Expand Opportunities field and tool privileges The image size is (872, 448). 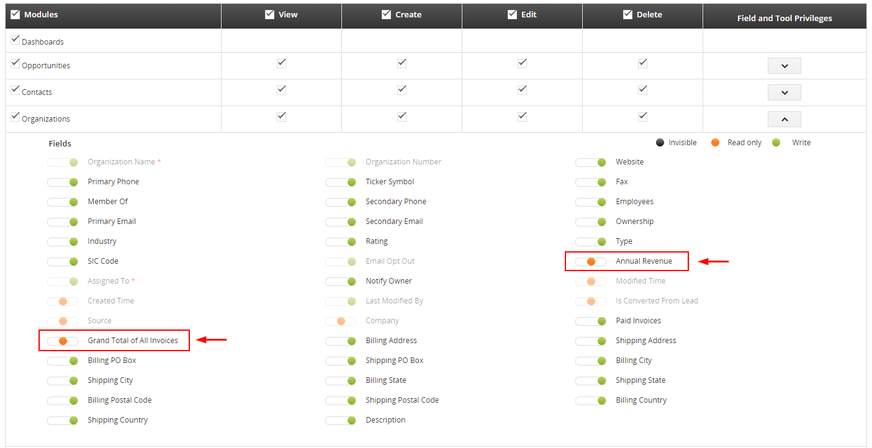coord(784,66)
